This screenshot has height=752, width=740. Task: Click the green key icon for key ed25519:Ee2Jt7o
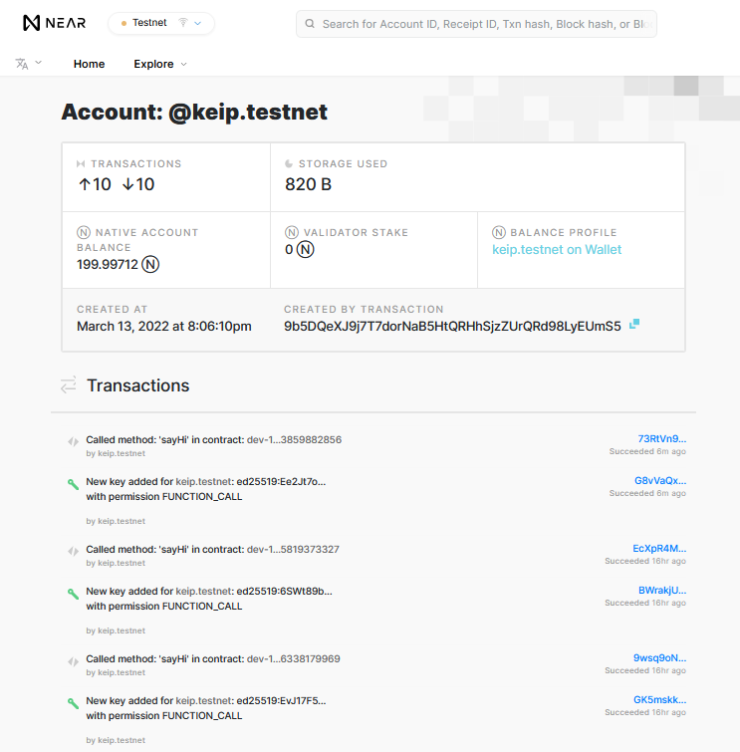click(x=73, y=483)
